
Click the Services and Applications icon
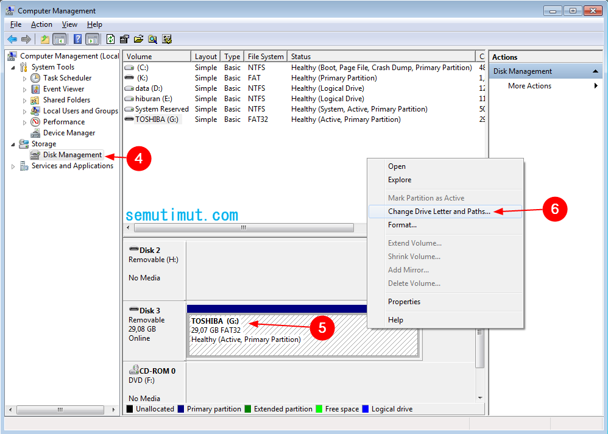[24, 166]
